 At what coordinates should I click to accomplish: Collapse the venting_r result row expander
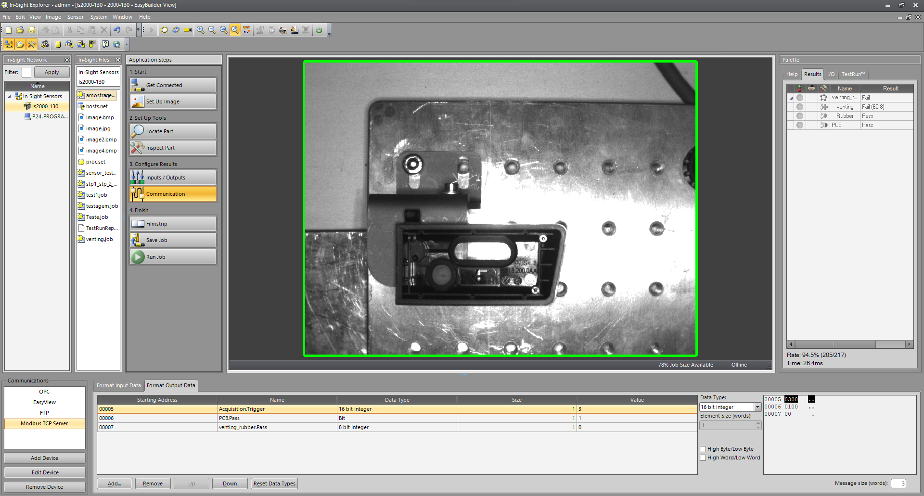791,98
